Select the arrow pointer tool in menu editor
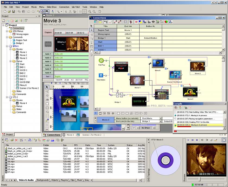This screenshot has width=228, height=187. [x=47, y=87]
